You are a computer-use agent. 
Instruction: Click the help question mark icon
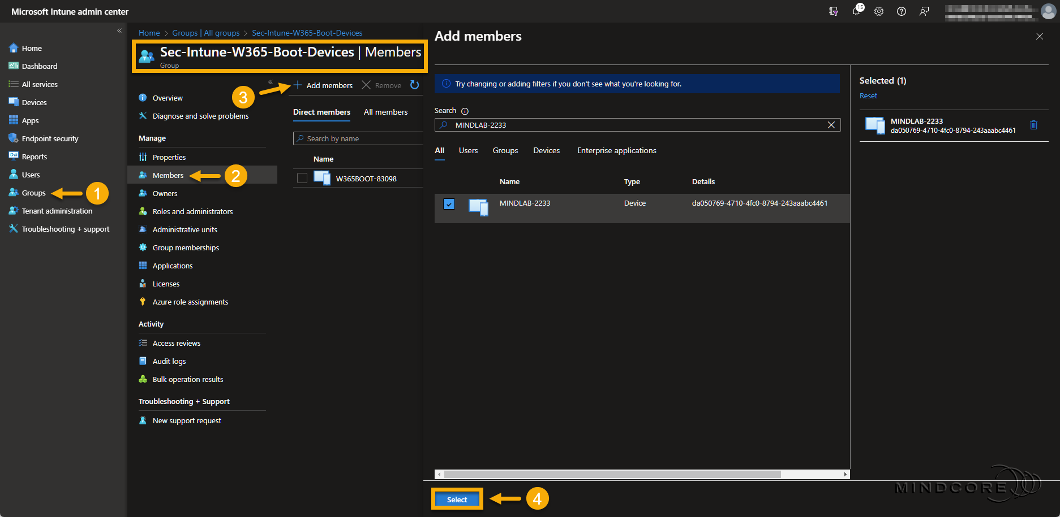tap(902, 11)
